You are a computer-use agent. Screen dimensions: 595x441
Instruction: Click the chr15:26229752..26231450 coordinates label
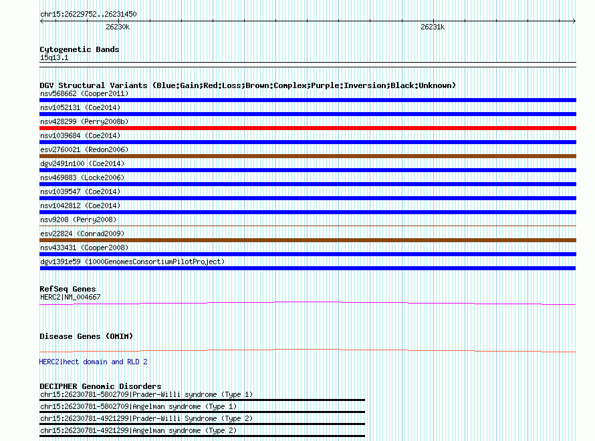(88, 15)
